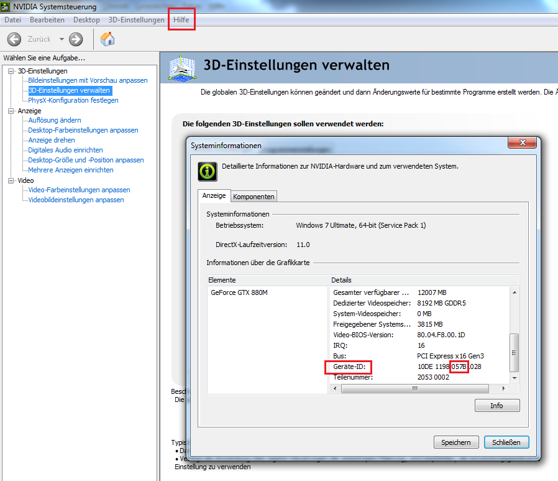Click the Forward arrow icon in toolbar
The height and width of the screenshot is (481, 558).
(76, 39)
